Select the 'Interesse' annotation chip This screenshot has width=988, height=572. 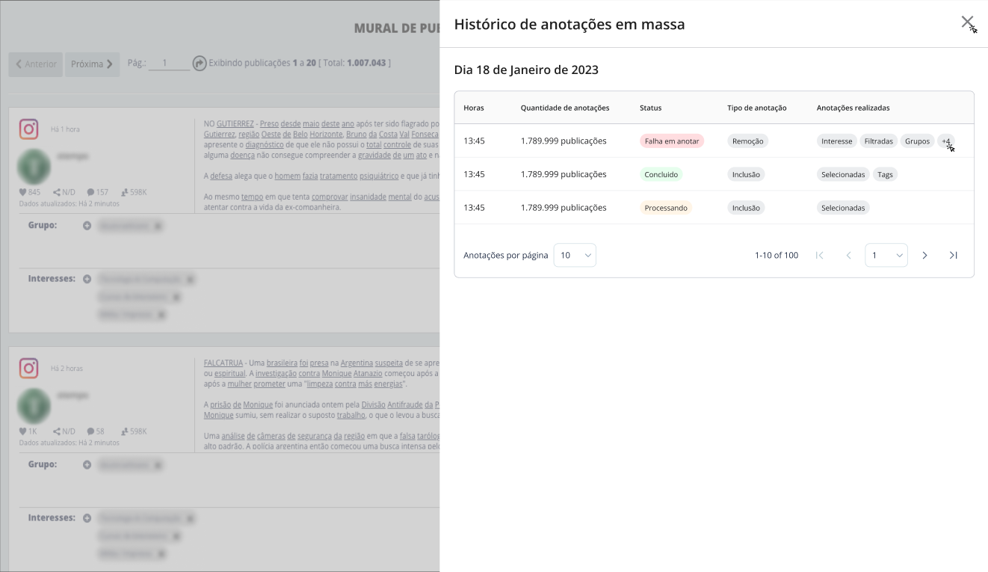pos(836,141)
